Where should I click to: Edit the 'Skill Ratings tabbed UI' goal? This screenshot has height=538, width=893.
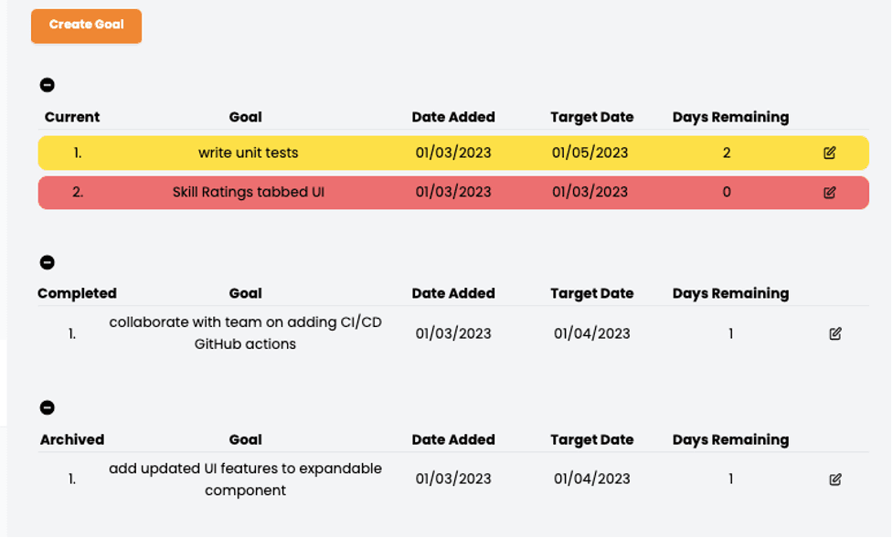point(829,193)
